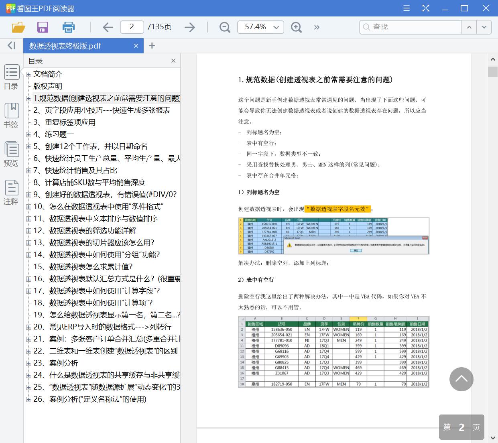Save the current document
This screenshot has width=498, height=443.
pos(43,27)
